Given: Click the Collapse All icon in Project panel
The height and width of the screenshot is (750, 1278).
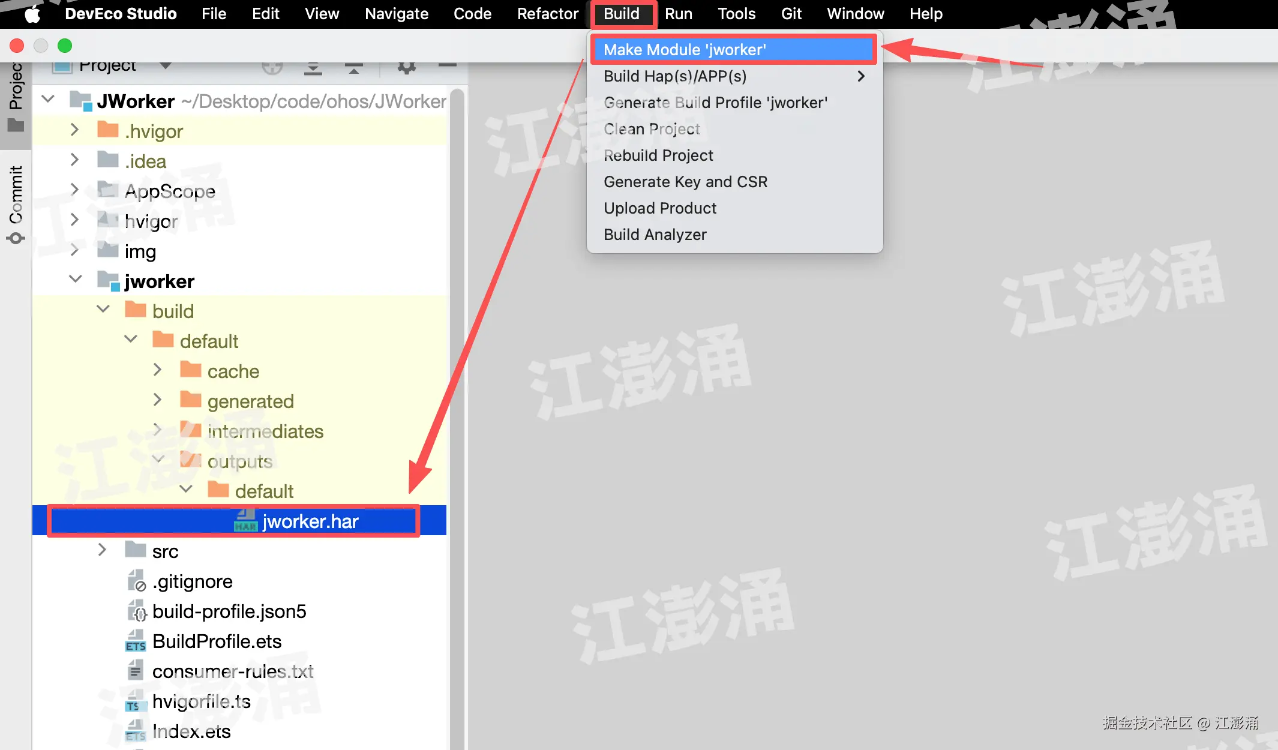Looking at the screenshot, I should point(354,68).
